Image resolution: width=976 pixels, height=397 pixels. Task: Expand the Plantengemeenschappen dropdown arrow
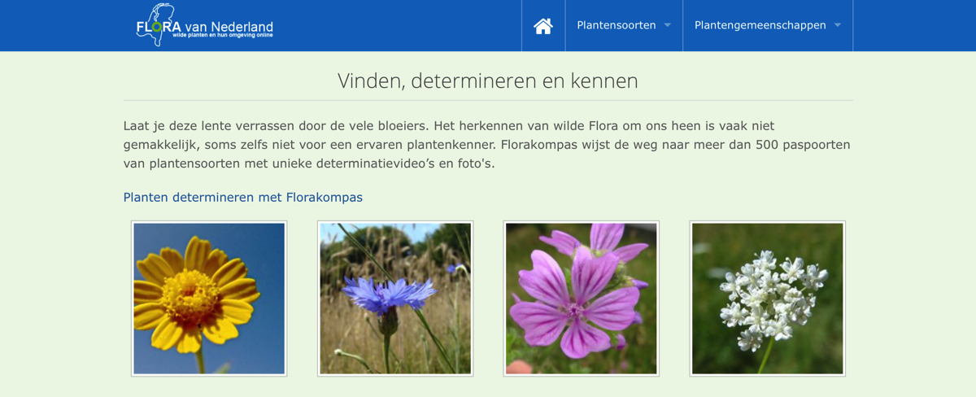pos(838,25)
